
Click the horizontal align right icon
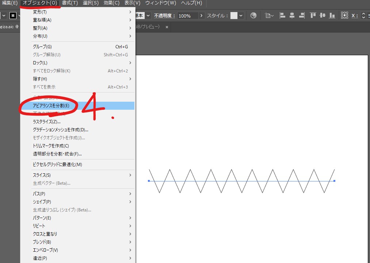(302, 16)
